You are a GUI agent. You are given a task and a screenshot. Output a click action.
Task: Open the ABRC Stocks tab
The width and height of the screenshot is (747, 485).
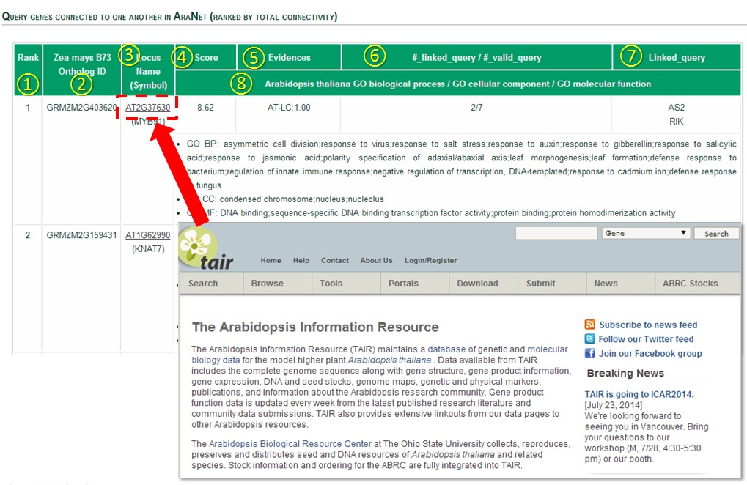pyautogui.click(x=690, y=284)
